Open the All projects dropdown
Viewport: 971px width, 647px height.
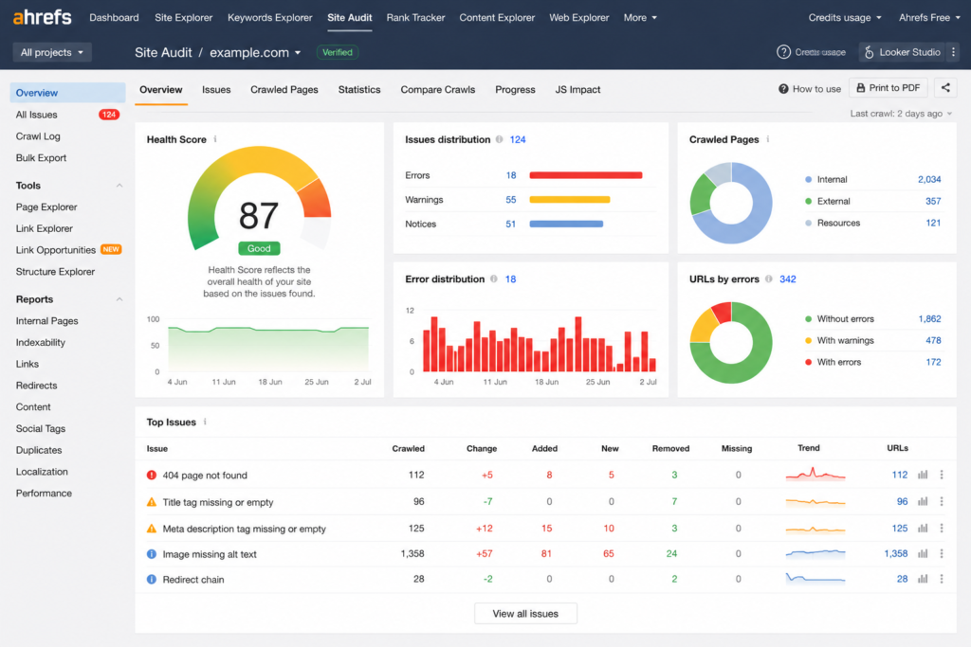pyautogui.click(x=52, y=52)
